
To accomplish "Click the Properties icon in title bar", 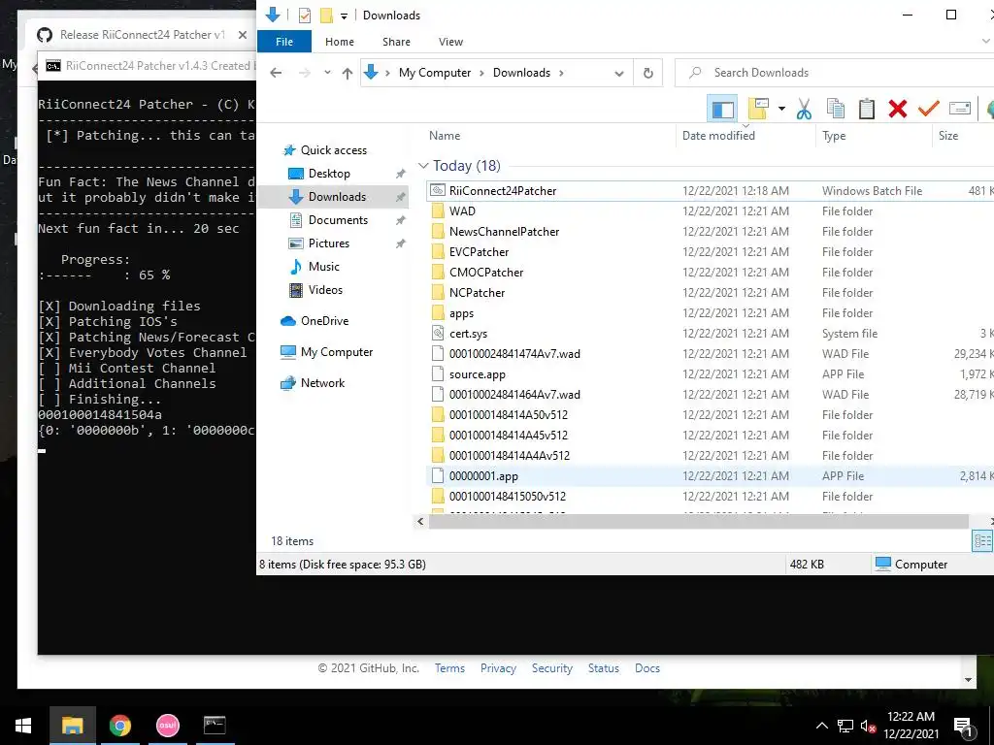I will point(305,16).
